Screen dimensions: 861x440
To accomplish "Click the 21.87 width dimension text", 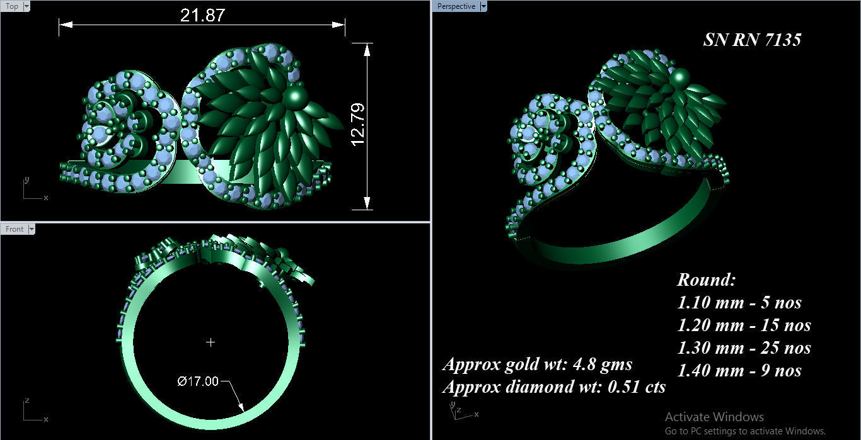I will (x=202, y=15).
